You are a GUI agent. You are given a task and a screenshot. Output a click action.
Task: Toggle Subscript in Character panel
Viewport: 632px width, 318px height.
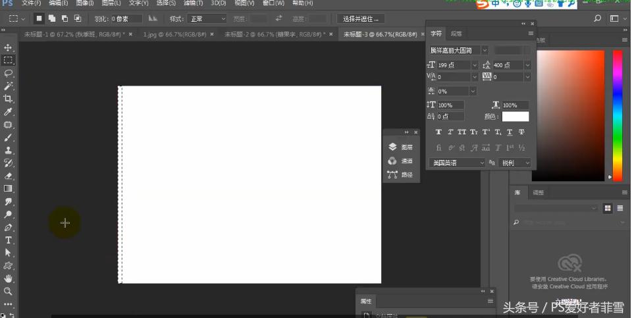pos(498,132)
